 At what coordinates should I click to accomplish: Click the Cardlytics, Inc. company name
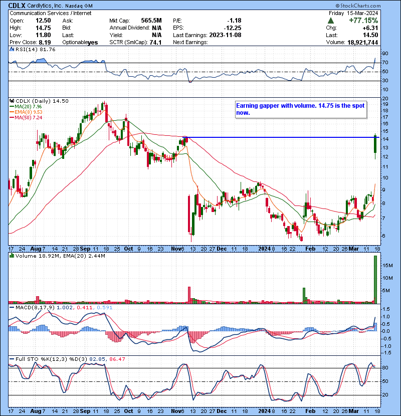pos(45,6)
